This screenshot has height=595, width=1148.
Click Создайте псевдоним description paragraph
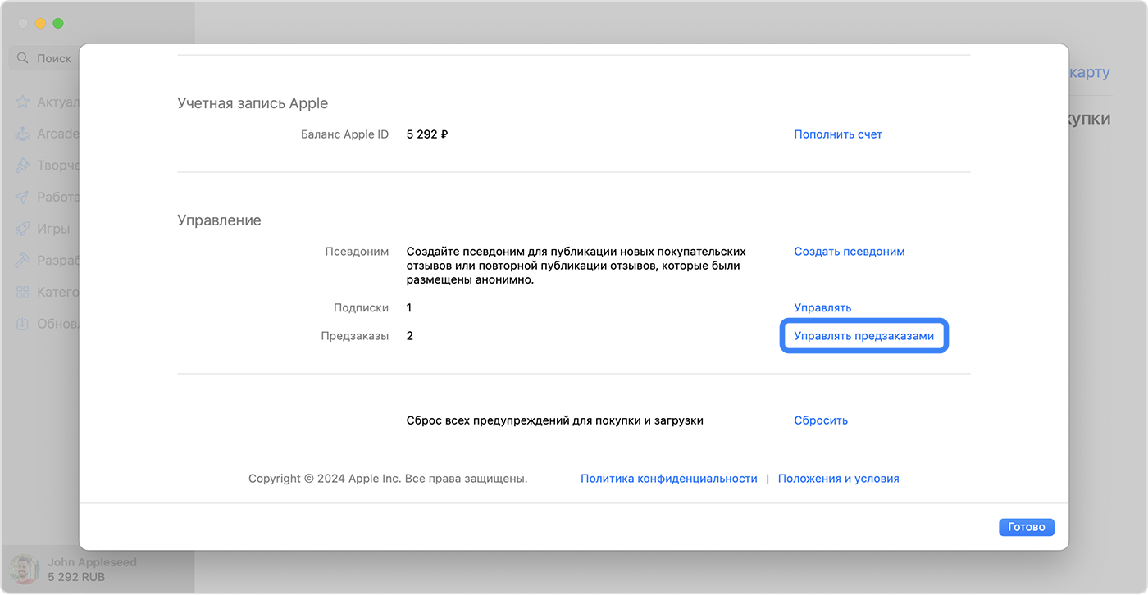click(576, 266)
